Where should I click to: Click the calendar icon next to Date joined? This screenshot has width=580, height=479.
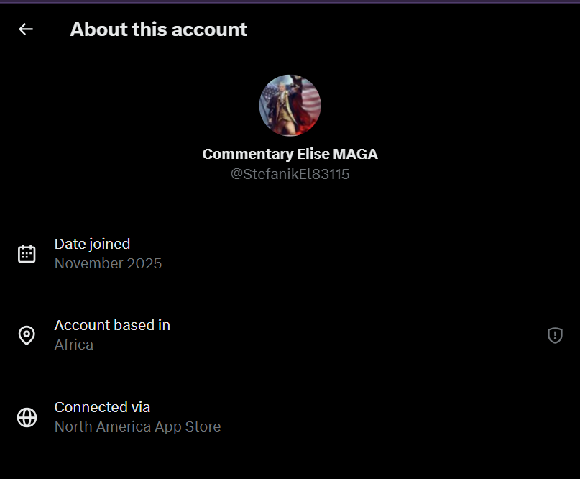[x=27, y=254]
